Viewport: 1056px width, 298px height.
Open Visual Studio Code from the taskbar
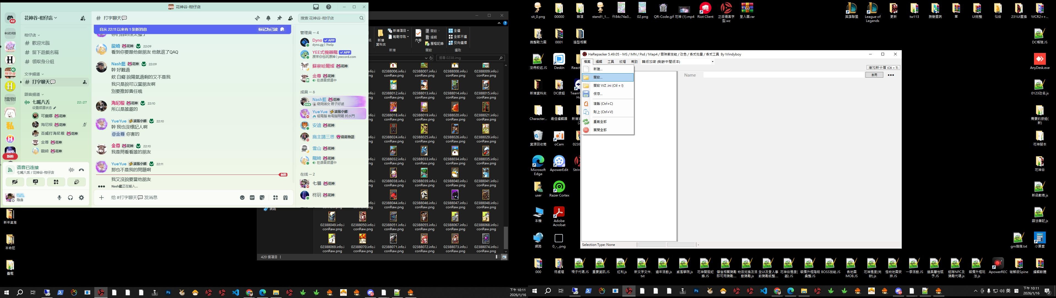click(x=236, y=292)
